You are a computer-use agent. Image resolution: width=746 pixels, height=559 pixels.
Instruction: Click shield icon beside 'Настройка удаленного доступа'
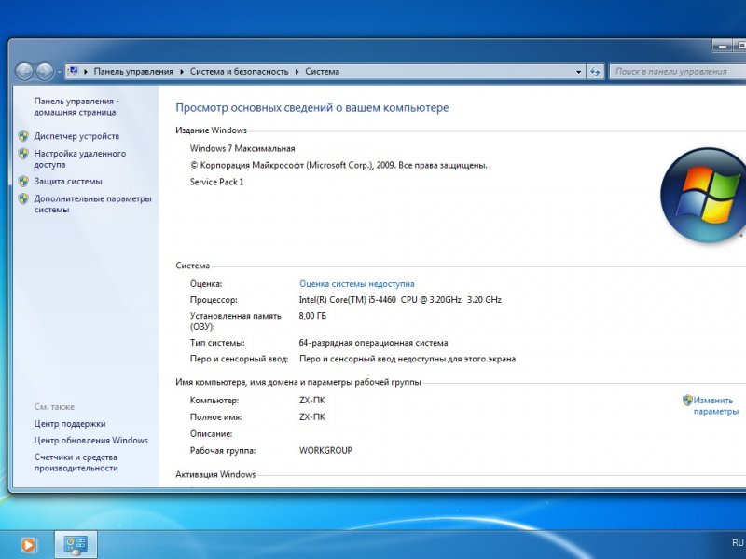(x=23, y=154)
